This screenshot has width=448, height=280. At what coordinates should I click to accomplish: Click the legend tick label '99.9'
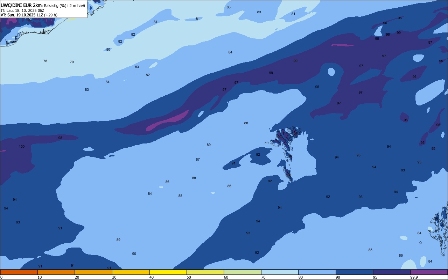[414, 277]
